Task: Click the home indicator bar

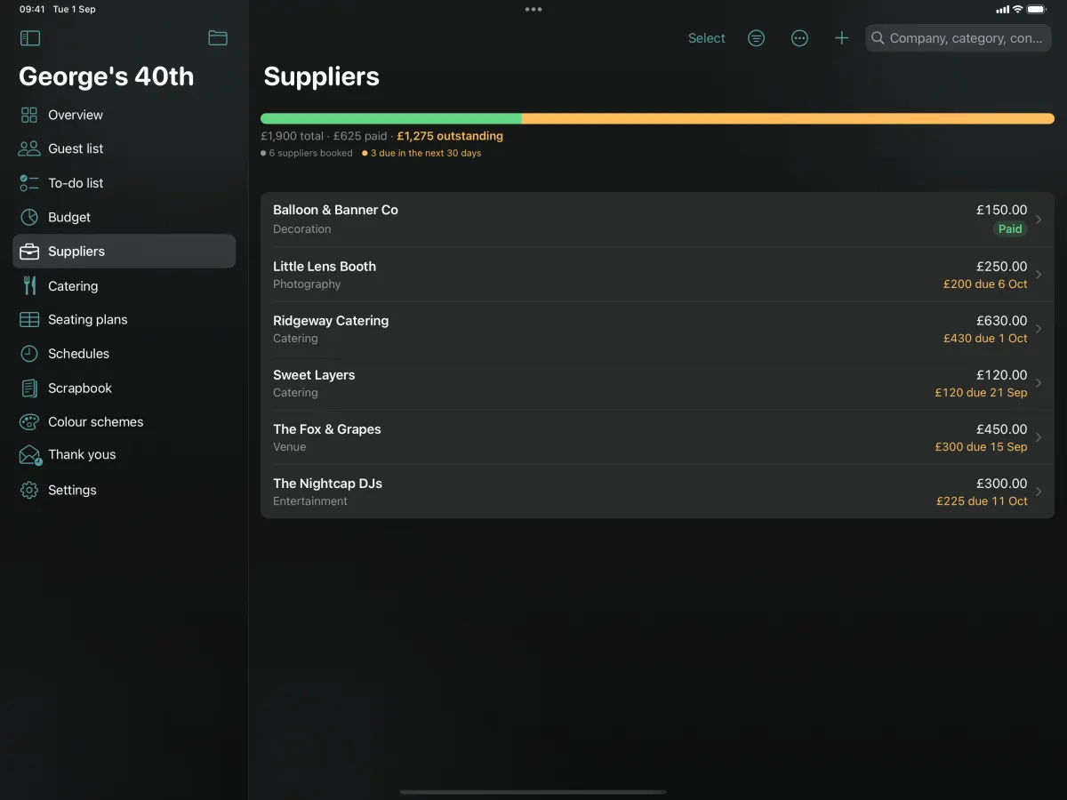Action: coord(533,791)
